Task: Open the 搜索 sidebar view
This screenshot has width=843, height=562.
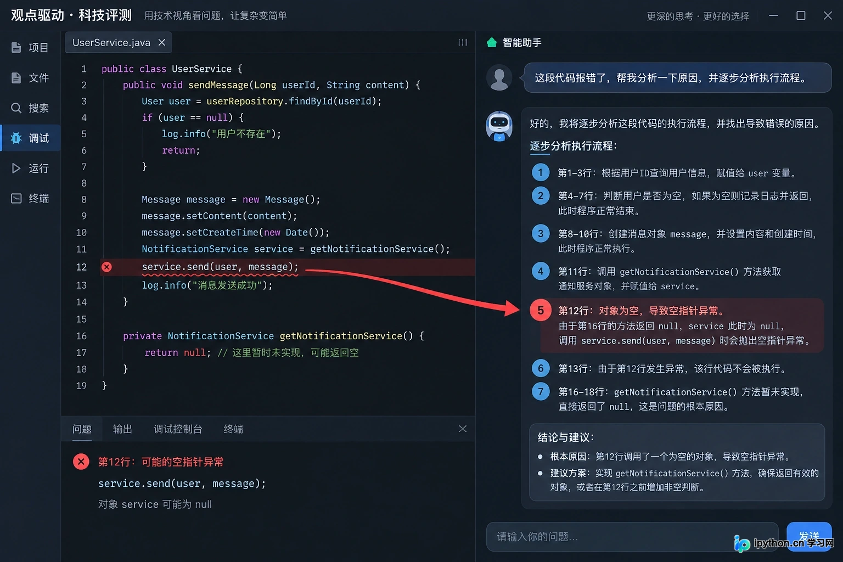Action: (x=30, y=108)
